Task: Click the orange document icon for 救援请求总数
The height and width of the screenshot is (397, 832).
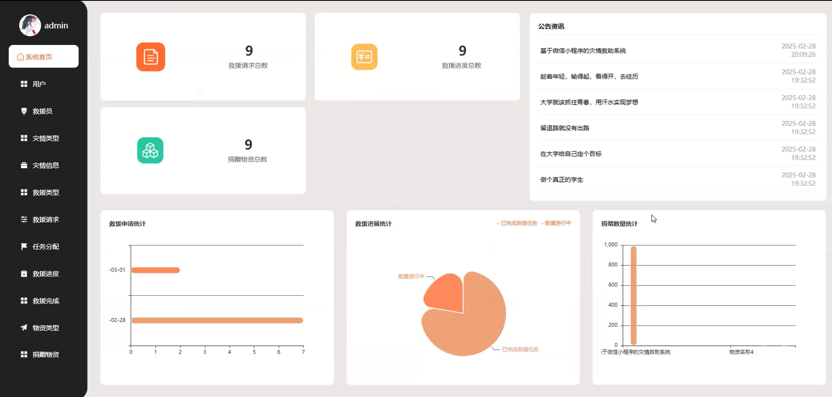Action: (151, 57)
